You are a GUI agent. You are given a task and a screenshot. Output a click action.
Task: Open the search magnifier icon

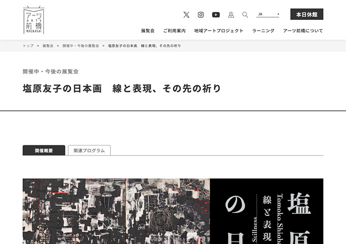click(x=245, y=15)
